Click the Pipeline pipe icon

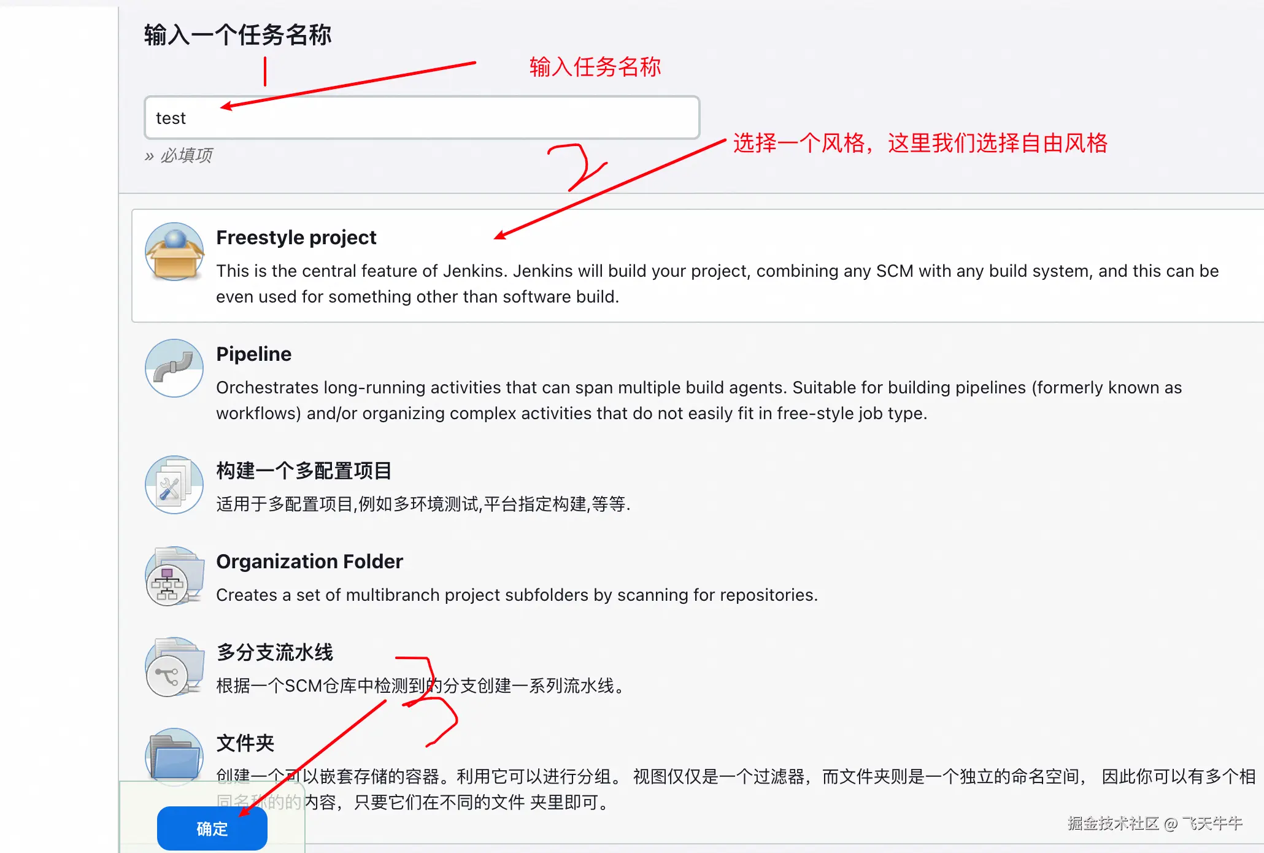click(x=174, y=368)
